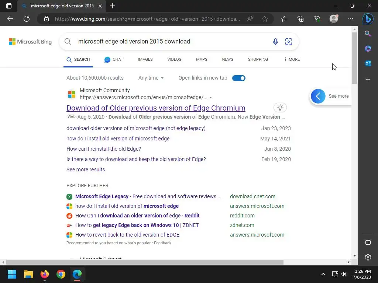Screen dimensions: 378x283
Task: Switch to the CHAT tab
Action: pos(114,59)
